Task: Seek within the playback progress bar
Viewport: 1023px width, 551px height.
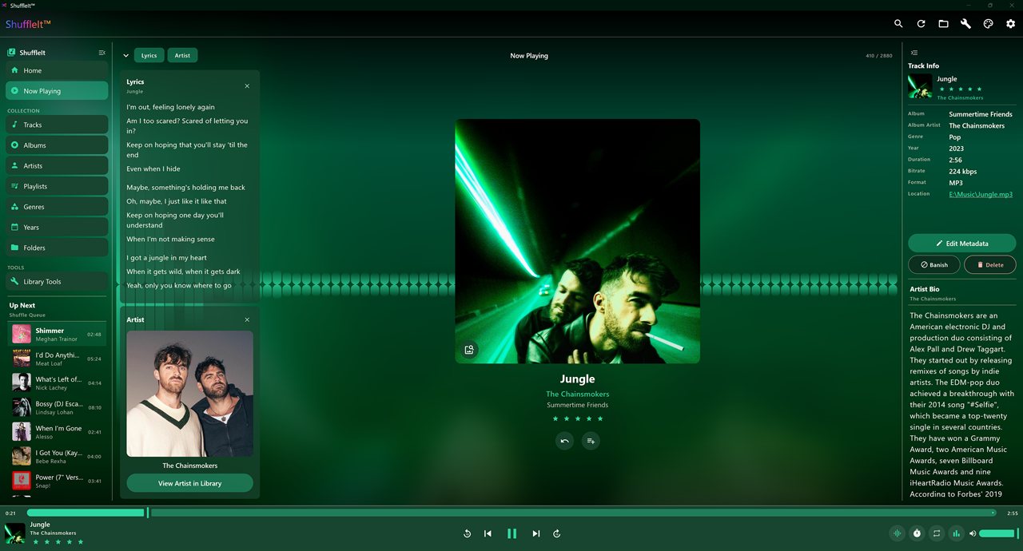Action: tap(511, 513)
